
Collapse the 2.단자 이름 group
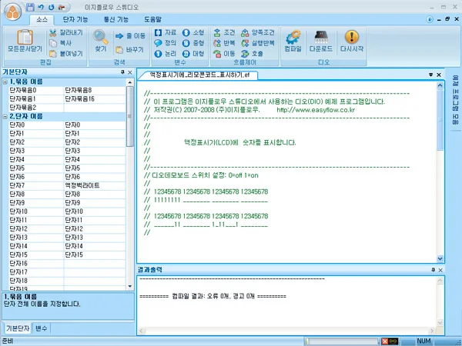click(5, 117)
